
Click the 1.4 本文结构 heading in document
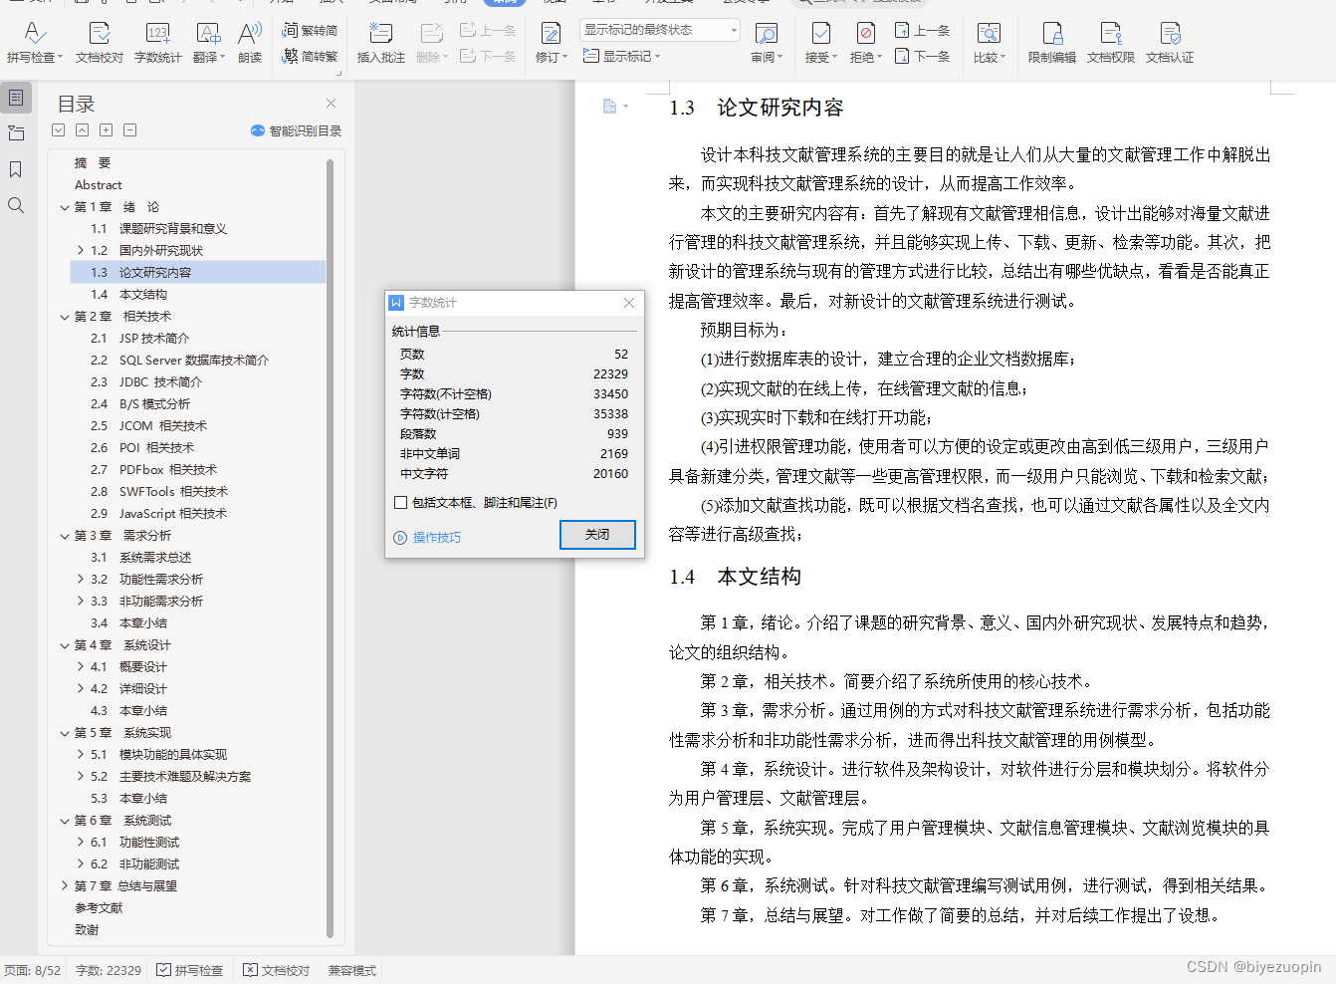(735, 577)
